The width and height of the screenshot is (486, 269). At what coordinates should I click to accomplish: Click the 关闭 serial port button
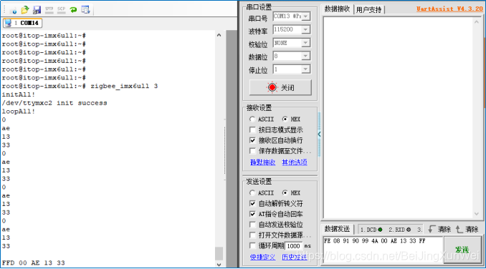point(280,87)
